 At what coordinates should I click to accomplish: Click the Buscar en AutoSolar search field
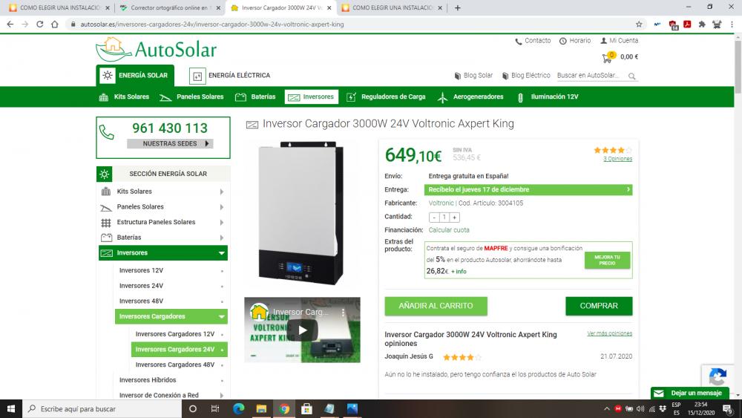591,75
